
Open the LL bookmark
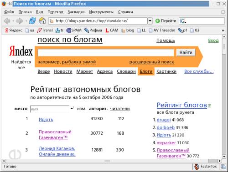141,30
